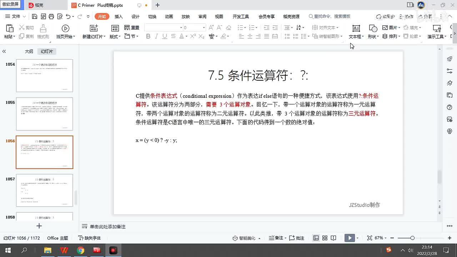
Task: Click the zoom slider handle
Action: [412, 238]
